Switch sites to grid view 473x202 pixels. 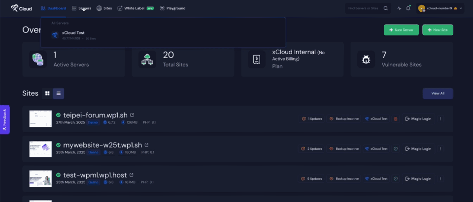tap(47, 93)
